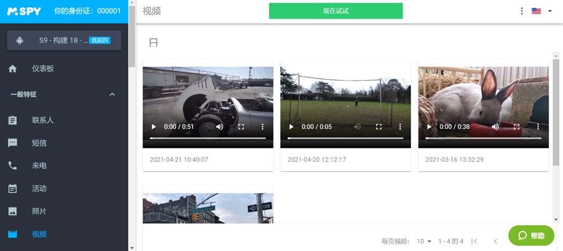563x251 pixels.
Task: Play the soccer field video dated 2021-04-20
Action: (x=291, y=127)
